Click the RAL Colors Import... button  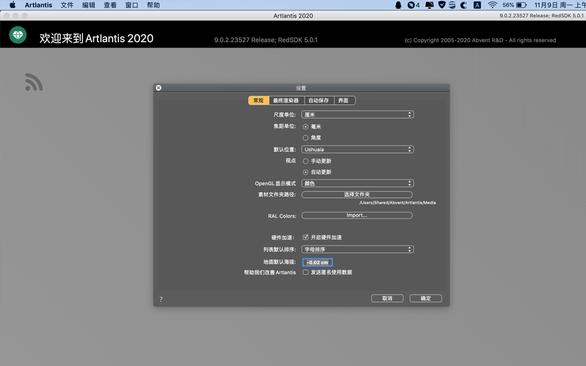click(x=357, y=216)
